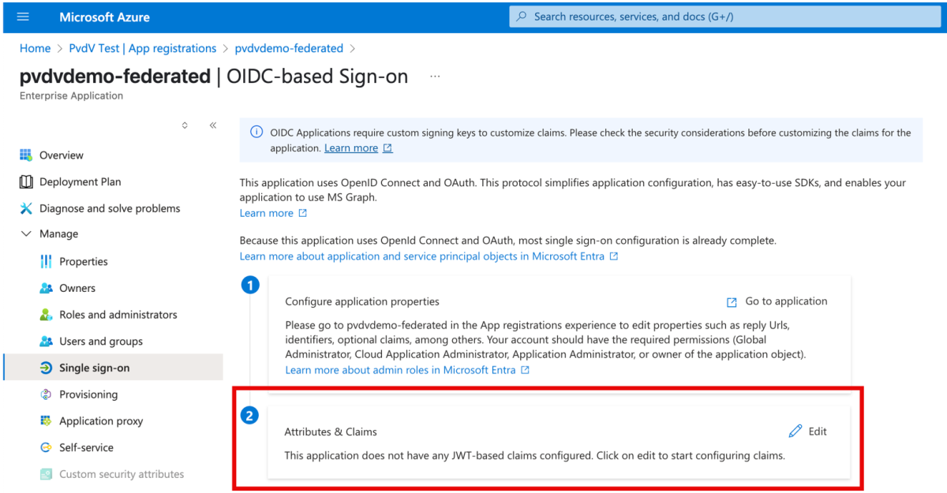Viewport: 947px width, 493px height.
Task: Click the Deployment Plan book icon
Action: tap(26, 182)
